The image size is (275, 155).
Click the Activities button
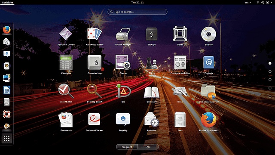[x=7, y=3]
